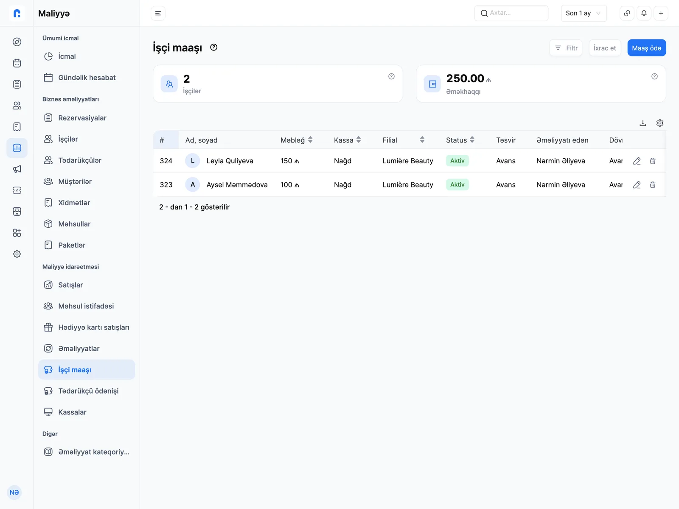Focus the Axtar search field
679x509 pixels.
click(511, 13)
